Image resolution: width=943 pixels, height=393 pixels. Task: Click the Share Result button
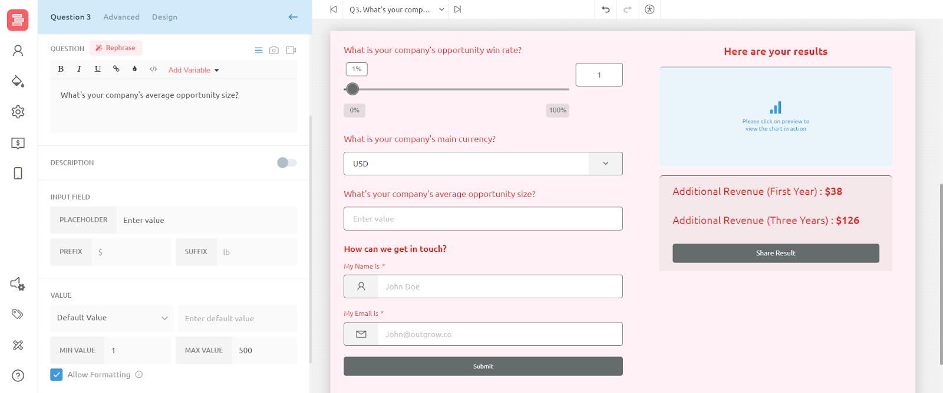click(776, 253)
